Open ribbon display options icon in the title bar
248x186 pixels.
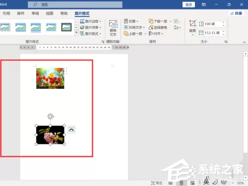[204, 4]
